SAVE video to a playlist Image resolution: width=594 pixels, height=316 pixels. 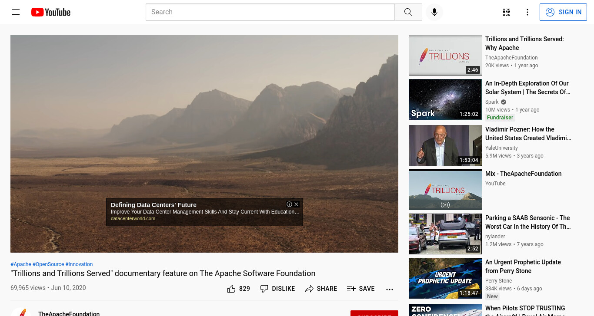click(x=360, y=289)
